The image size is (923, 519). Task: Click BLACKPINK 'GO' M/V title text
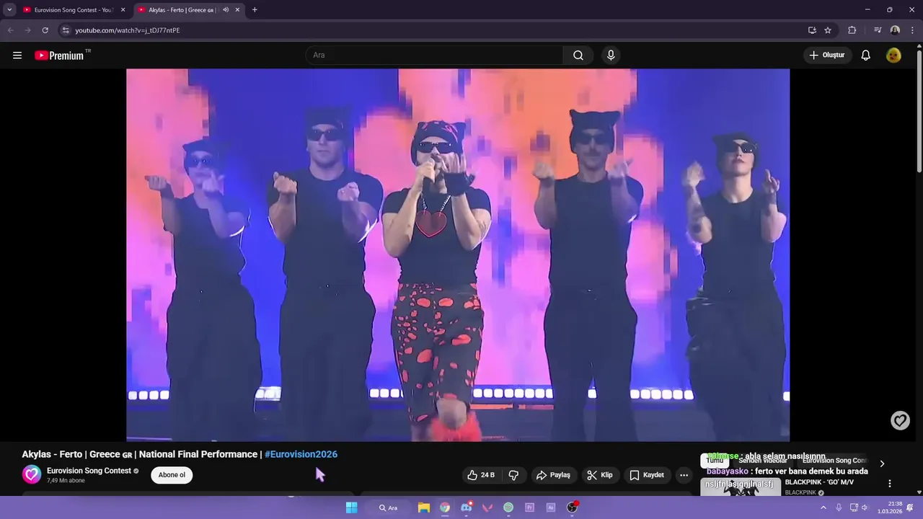tap(819, 482)
